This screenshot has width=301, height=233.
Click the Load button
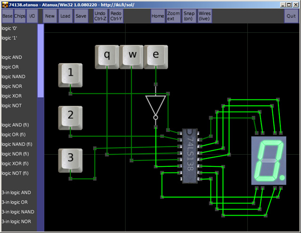[x=65, y=16]
